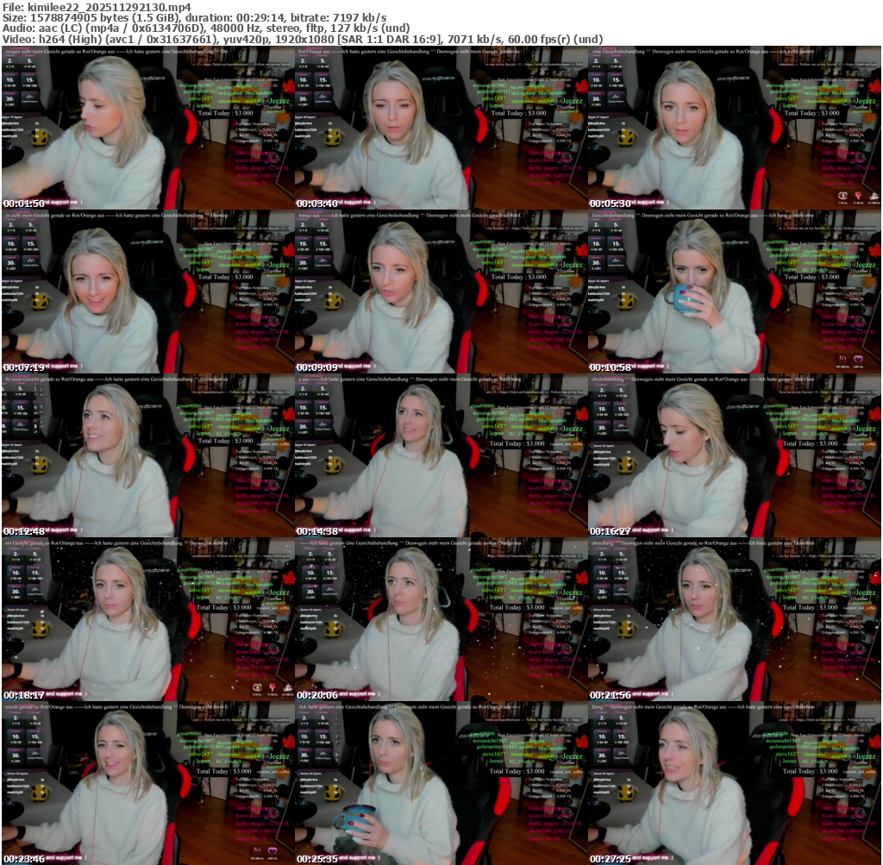View the frame at 00:12:48
883x865 pixels.
[148, 455]
